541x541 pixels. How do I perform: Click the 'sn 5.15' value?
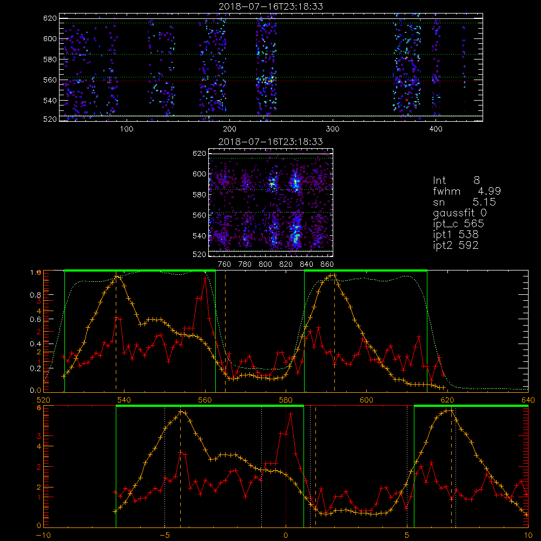click(x=464, y=202)
